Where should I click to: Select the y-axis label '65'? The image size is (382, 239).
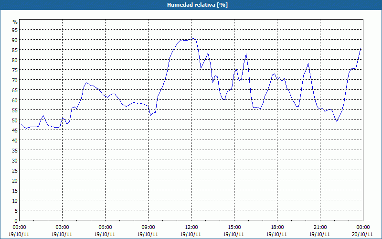click(15, 90)
